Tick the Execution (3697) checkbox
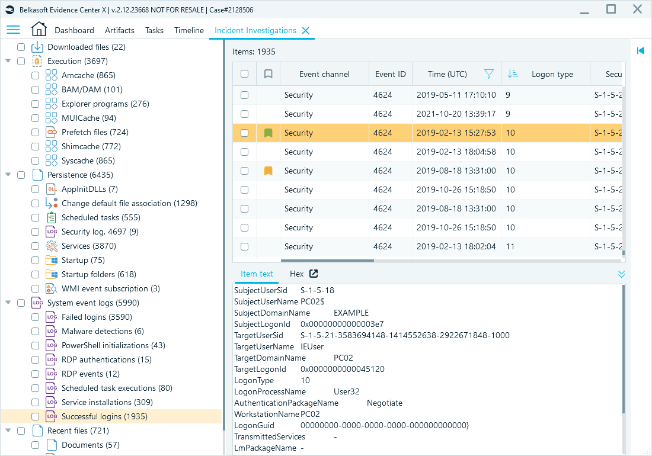Screen dimensions: 652x456 [21, 61]
